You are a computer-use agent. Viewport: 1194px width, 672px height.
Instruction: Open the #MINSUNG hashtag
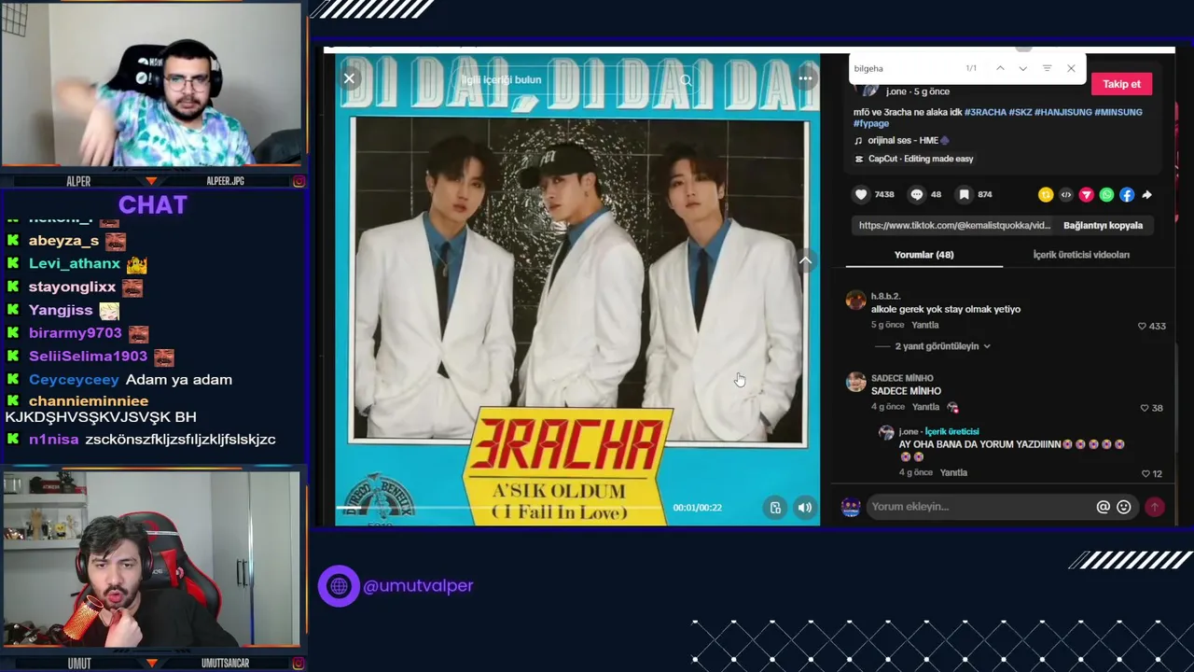pyautogui.click(x=1118, y=112)
